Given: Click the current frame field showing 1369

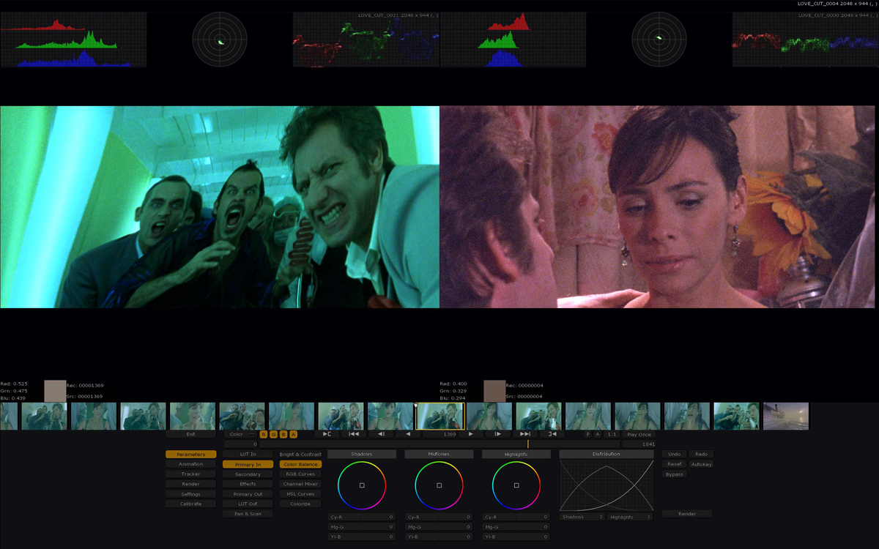Looking at the screenshot, I should point(439,434).
